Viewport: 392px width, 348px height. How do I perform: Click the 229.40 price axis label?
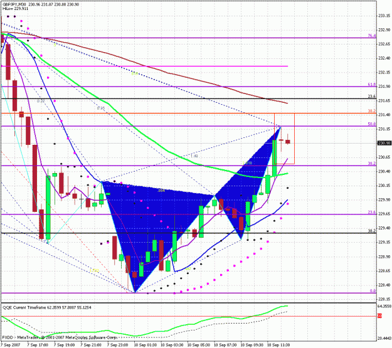[x=384, y=228]
